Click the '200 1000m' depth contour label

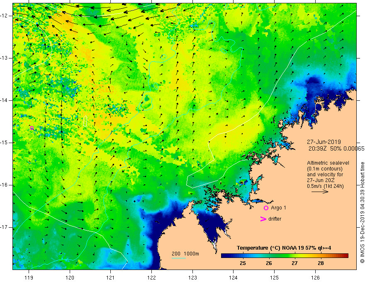coord(185,254)
